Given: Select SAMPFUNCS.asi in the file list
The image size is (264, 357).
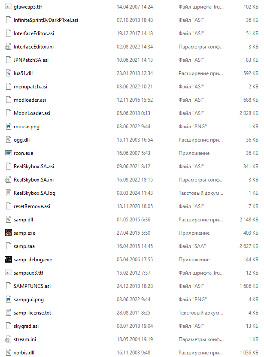Looking at the screenshot, I should click(x=32, y=286).
